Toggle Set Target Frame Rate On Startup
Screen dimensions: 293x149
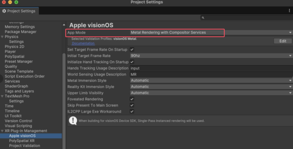click(132, 49)
